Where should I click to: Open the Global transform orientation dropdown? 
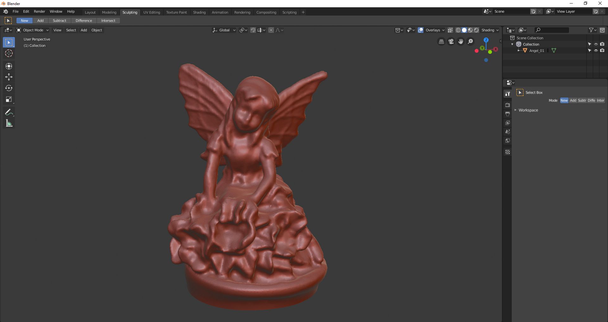[x=224, y=30]
